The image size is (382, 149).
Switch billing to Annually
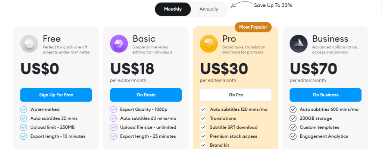coord(209,9)
